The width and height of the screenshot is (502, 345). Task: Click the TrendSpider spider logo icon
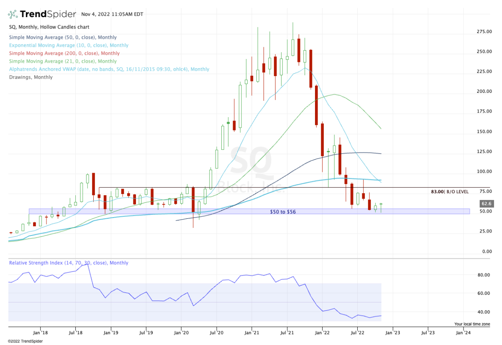point(13,14)
